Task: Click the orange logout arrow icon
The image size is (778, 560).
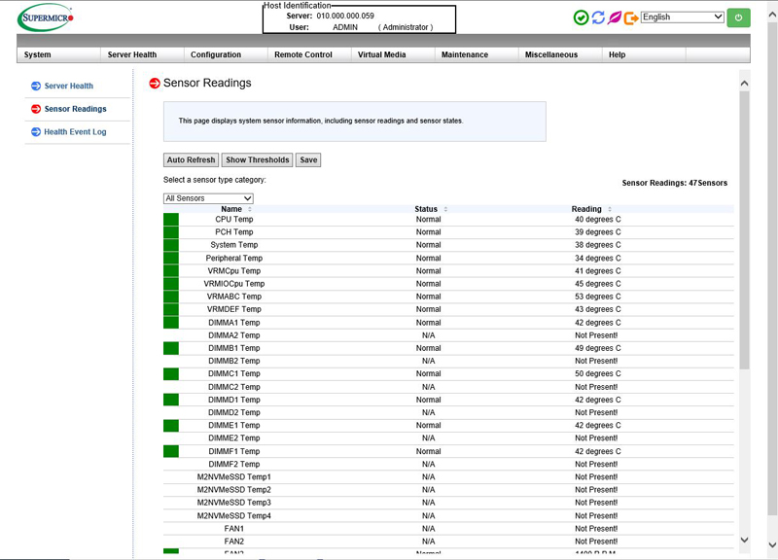Action: point(630,17)
